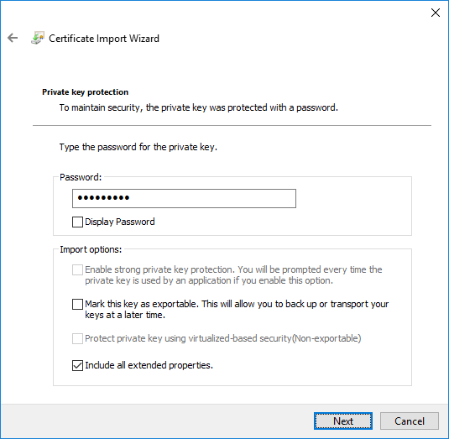Enable Mark this key as exportable
This screenshot has width=449, height=439.
point(77,304)
